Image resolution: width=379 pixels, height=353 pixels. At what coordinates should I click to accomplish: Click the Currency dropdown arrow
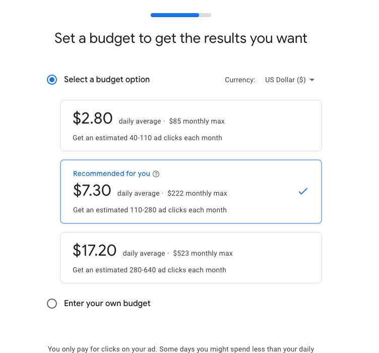(x=312, y=80)
